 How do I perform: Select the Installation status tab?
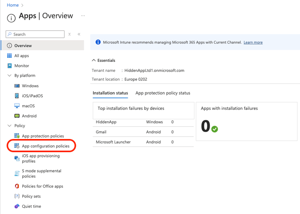click(110, 93)
